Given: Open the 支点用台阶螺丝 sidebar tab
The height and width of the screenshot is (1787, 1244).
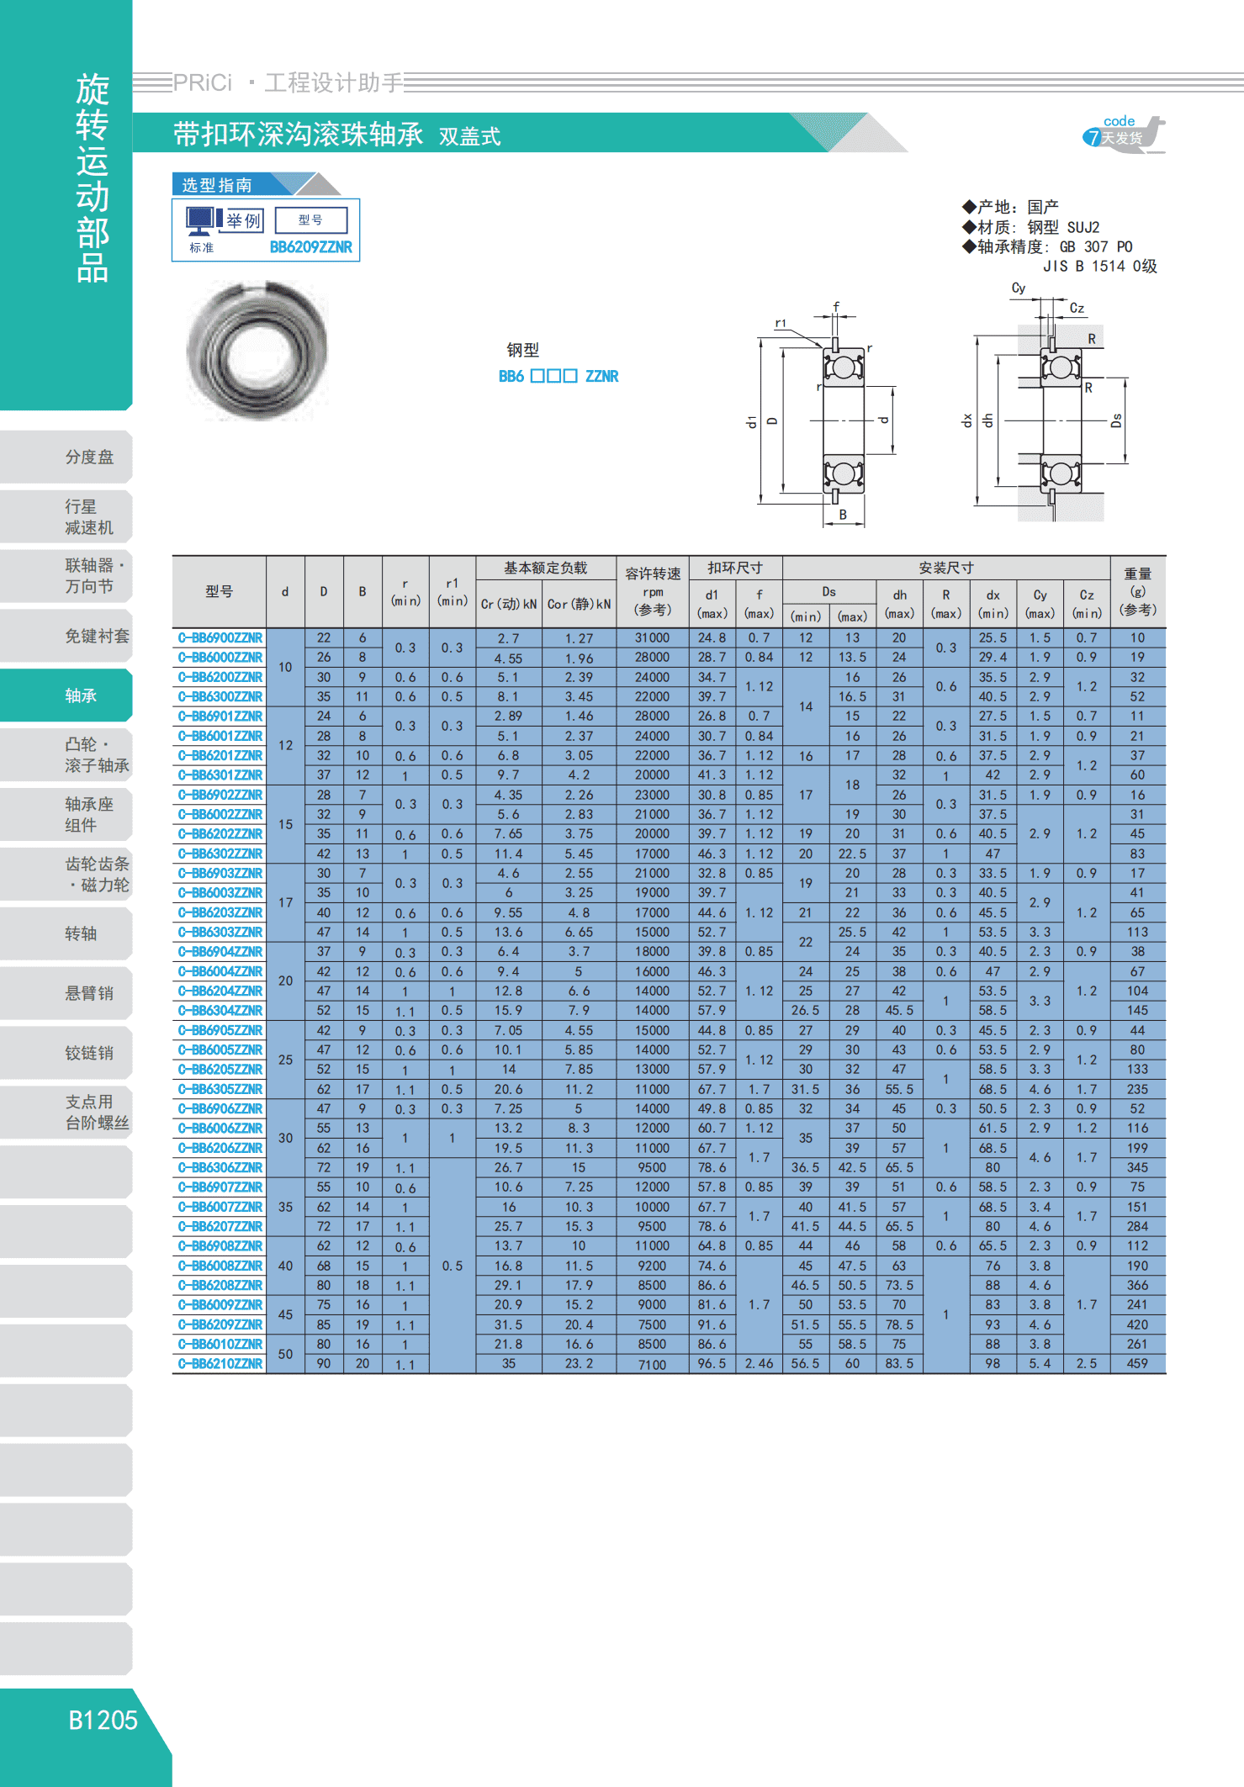Looking at the screenshot, I should 66,1113.
